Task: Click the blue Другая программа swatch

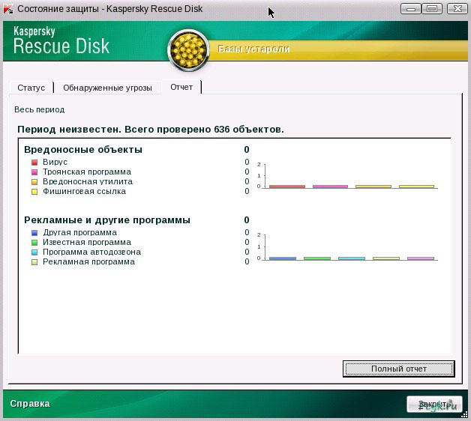Action: 34,233
